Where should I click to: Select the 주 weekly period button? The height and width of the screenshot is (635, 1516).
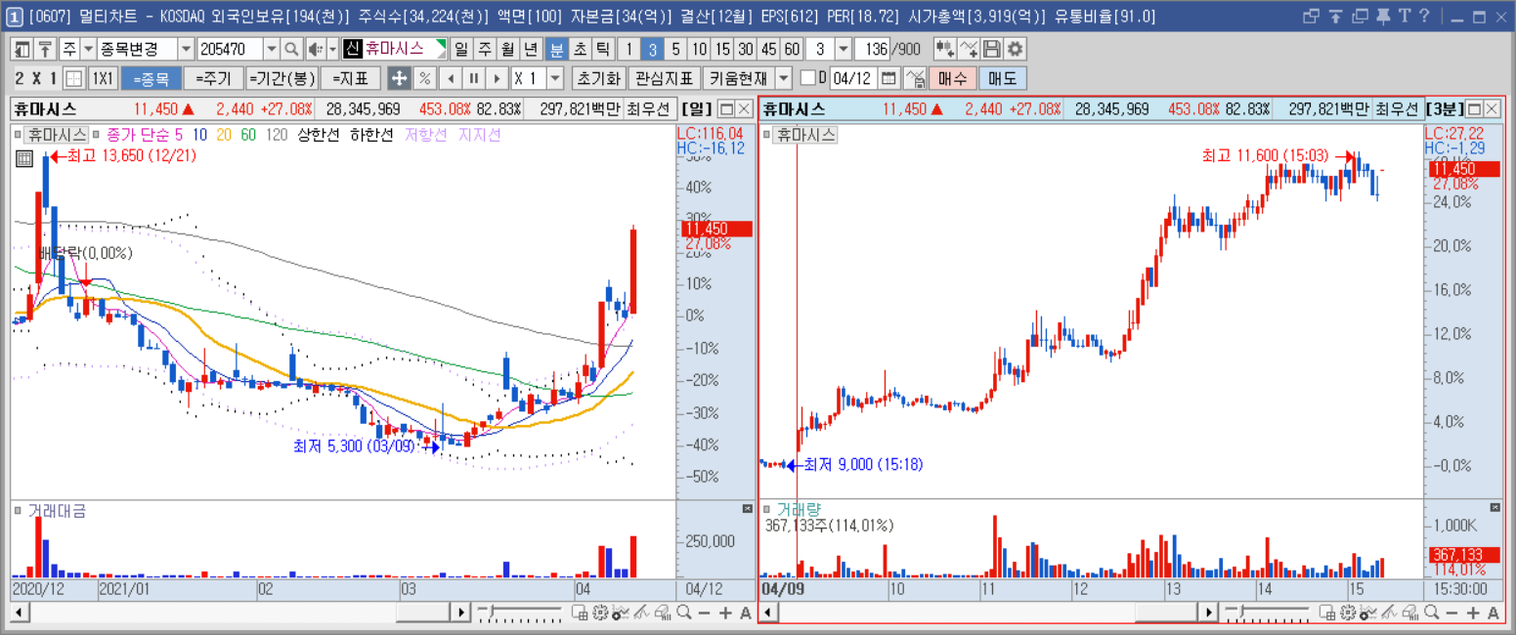(484, 49)
